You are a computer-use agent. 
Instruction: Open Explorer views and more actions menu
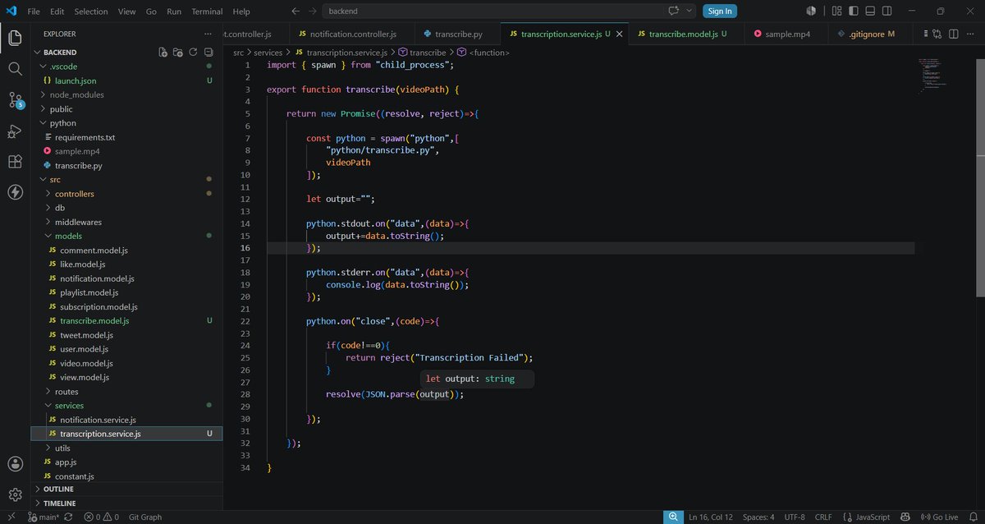tap(208, 34)
